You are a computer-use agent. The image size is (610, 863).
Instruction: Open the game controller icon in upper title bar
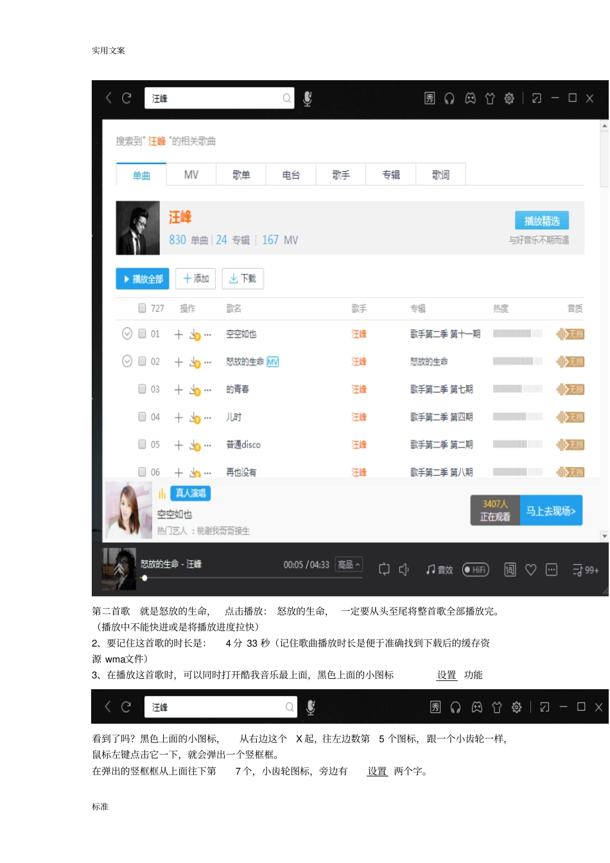click(x=471, y=98)
